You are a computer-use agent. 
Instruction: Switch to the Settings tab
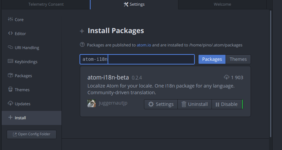click(x=134, y=4)
